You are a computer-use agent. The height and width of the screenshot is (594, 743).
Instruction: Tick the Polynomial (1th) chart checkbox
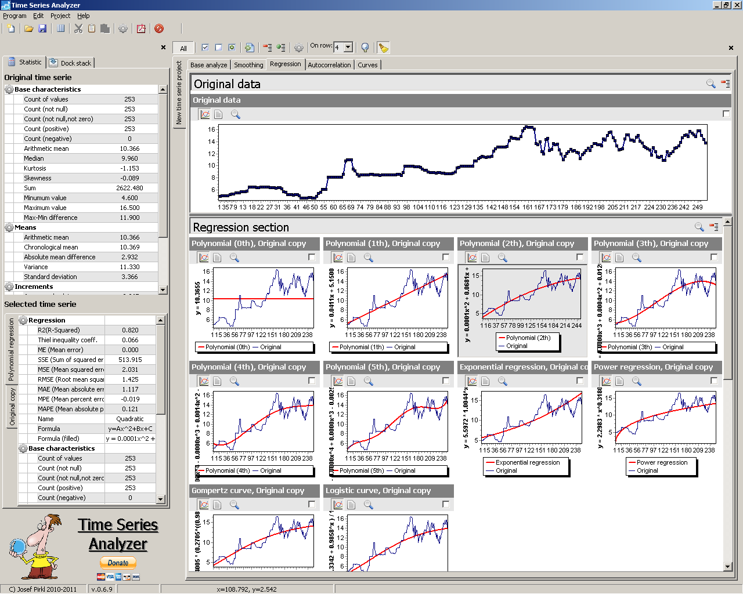[446, 258]
